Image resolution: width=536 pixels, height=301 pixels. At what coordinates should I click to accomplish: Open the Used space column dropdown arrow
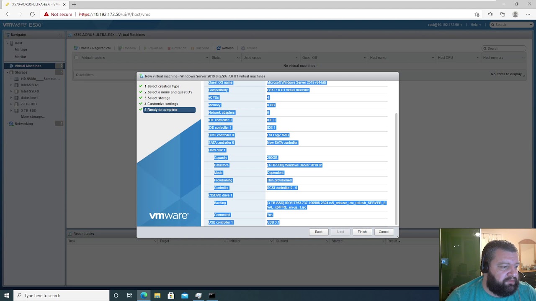point(297,58)
